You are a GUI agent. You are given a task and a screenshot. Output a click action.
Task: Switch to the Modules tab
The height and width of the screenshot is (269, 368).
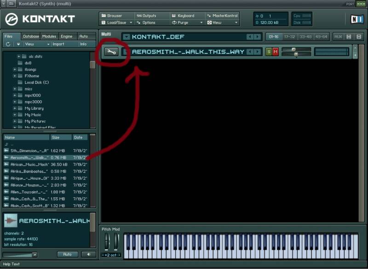(49, 36)
